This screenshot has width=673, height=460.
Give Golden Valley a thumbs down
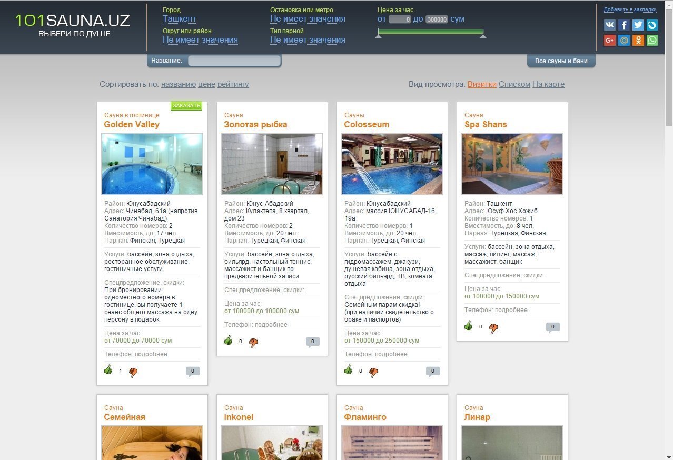pyautogui.click(x=133, y=373)
